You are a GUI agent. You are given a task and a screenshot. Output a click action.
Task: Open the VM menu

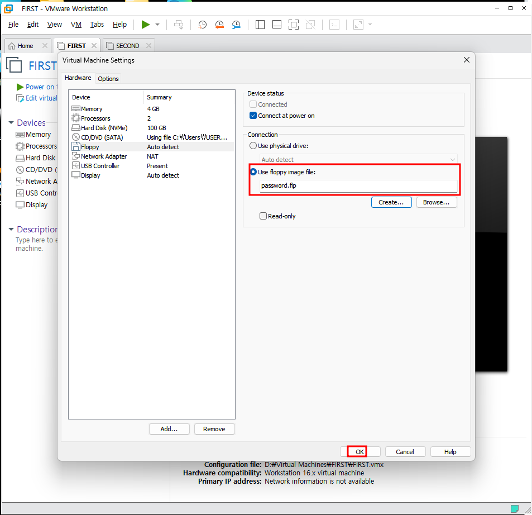pos(76,25)
